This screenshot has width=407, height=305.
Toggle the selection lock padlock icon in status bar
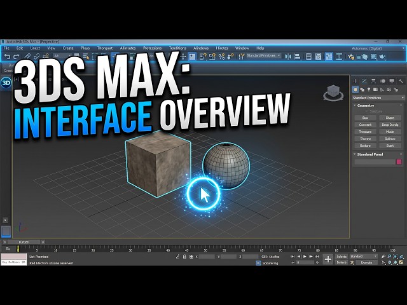[184, 257]
